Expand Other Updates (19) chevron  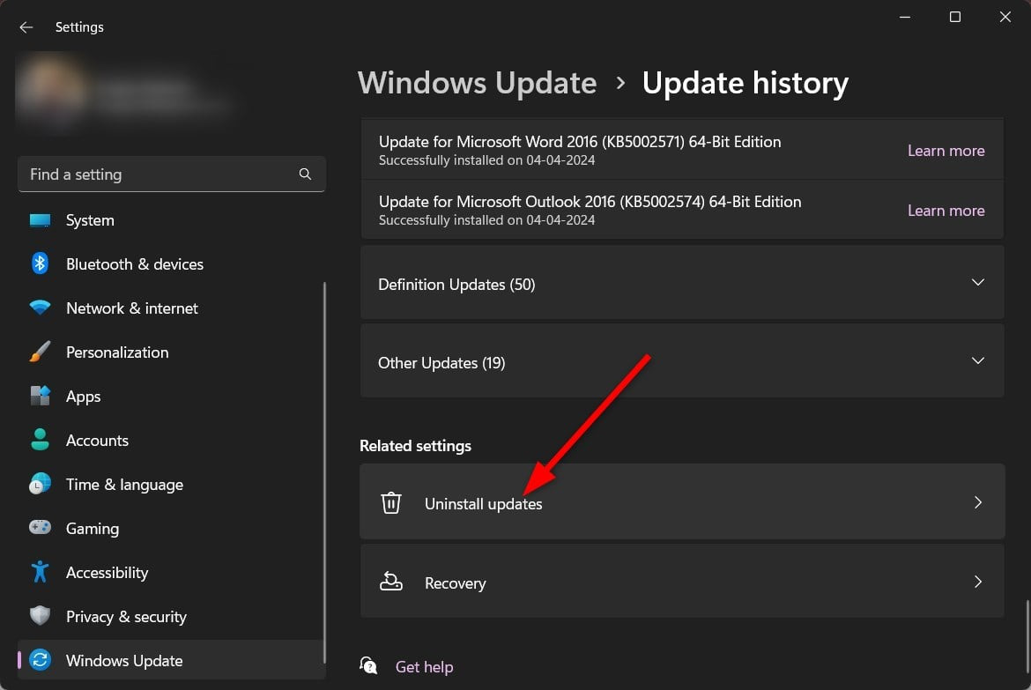click(x=978, y=360)
